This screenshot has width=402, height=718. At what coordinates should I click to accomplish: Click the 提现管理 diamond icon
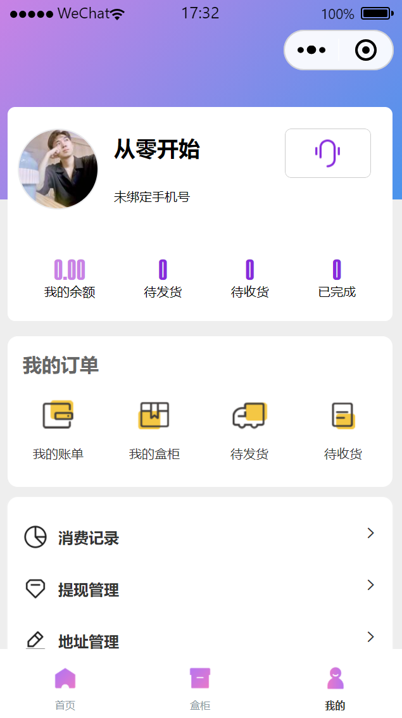[x=35, y=589]
